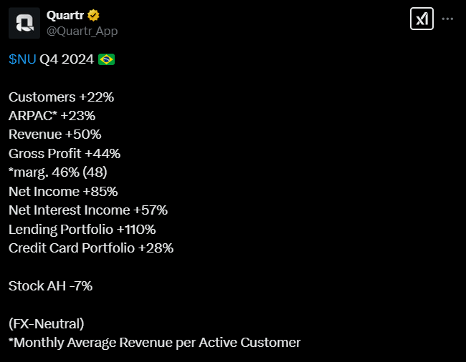Screen dimensions: 466x362
Task: Click the "Lending Portfolio +110%" line
Action: 82,229
